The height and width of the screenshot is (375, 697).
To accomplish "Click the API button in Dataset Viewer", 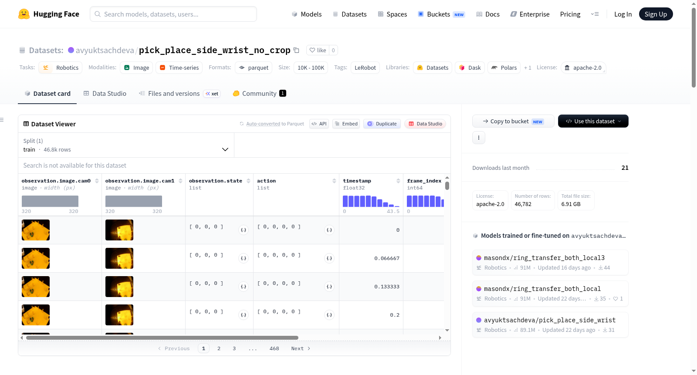I will 319,124.
